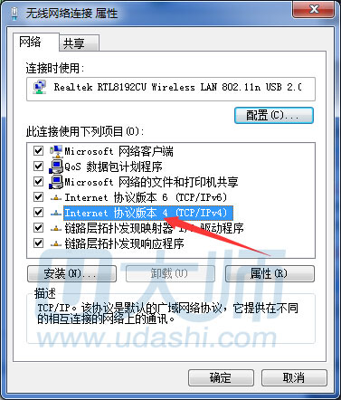Click the QoS 数据包计划程序 icon
The width and height of the screenshot is (341, 400).
coord(56,167)
